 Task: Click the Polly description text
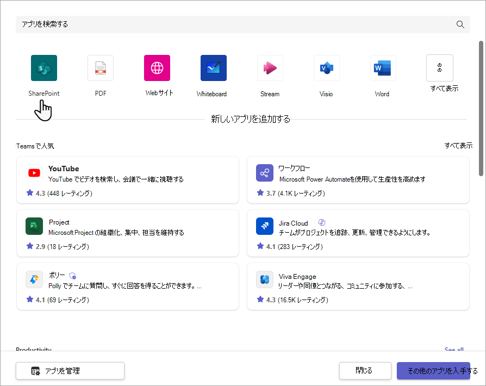[x=125, y=286]
